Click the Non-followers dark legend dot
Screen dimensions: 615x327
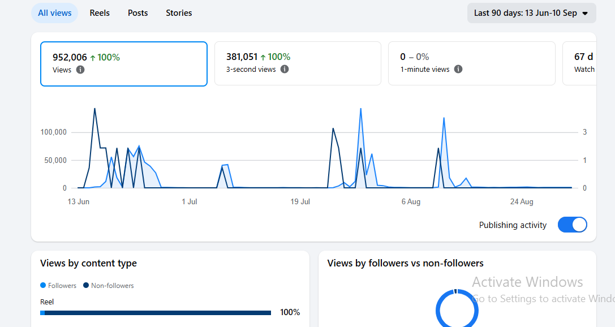(x=86, y=286)
